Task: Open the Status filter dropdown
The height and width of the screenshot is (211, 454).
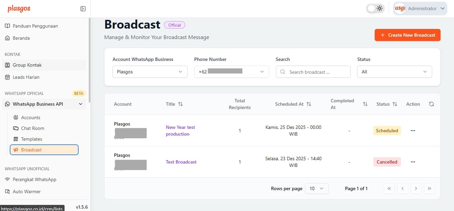Action: tap(394, 72)
